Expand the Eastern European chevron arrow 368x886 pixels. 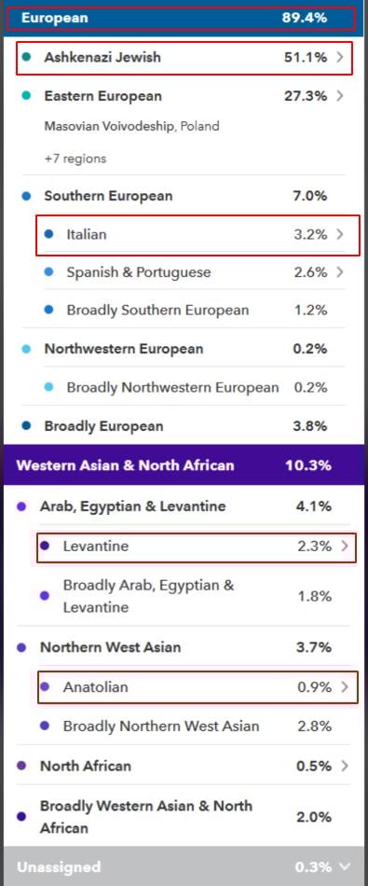tap(339, 95)
